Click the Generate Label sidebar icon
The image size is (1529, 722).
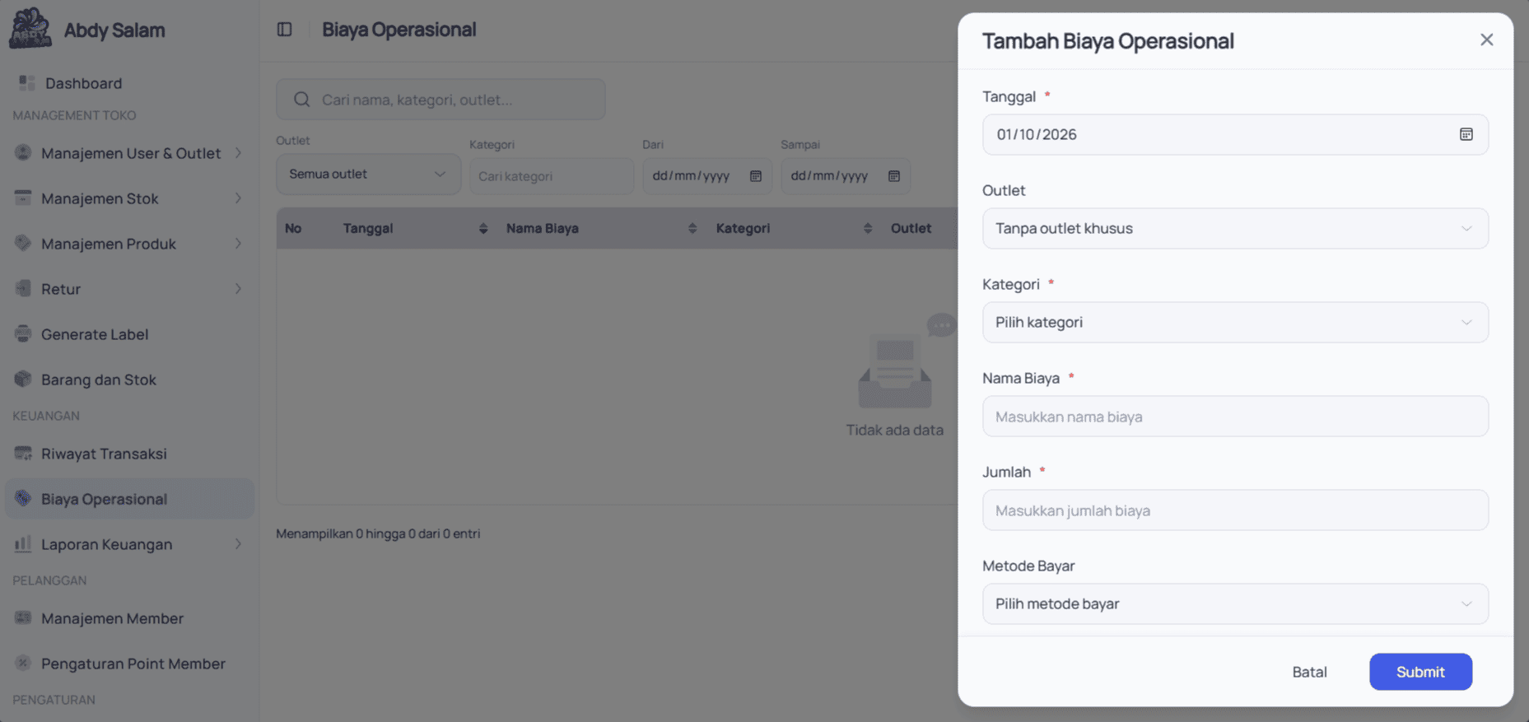(23, 333)
